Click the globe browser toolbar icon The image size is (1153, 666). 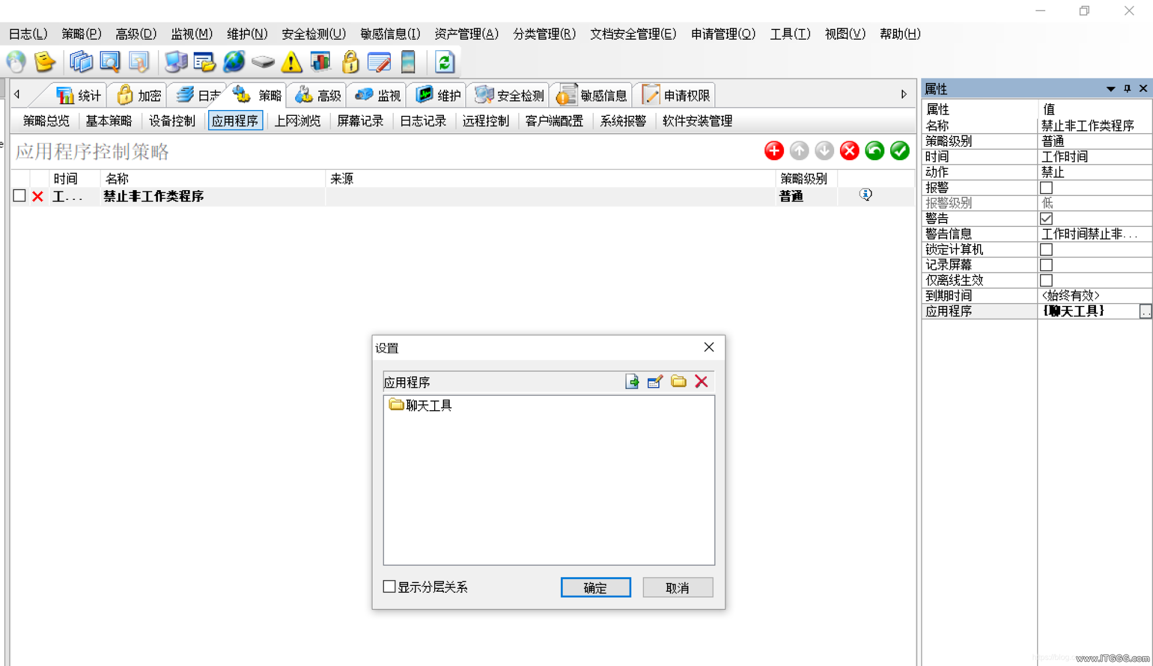tap(234, 62)
